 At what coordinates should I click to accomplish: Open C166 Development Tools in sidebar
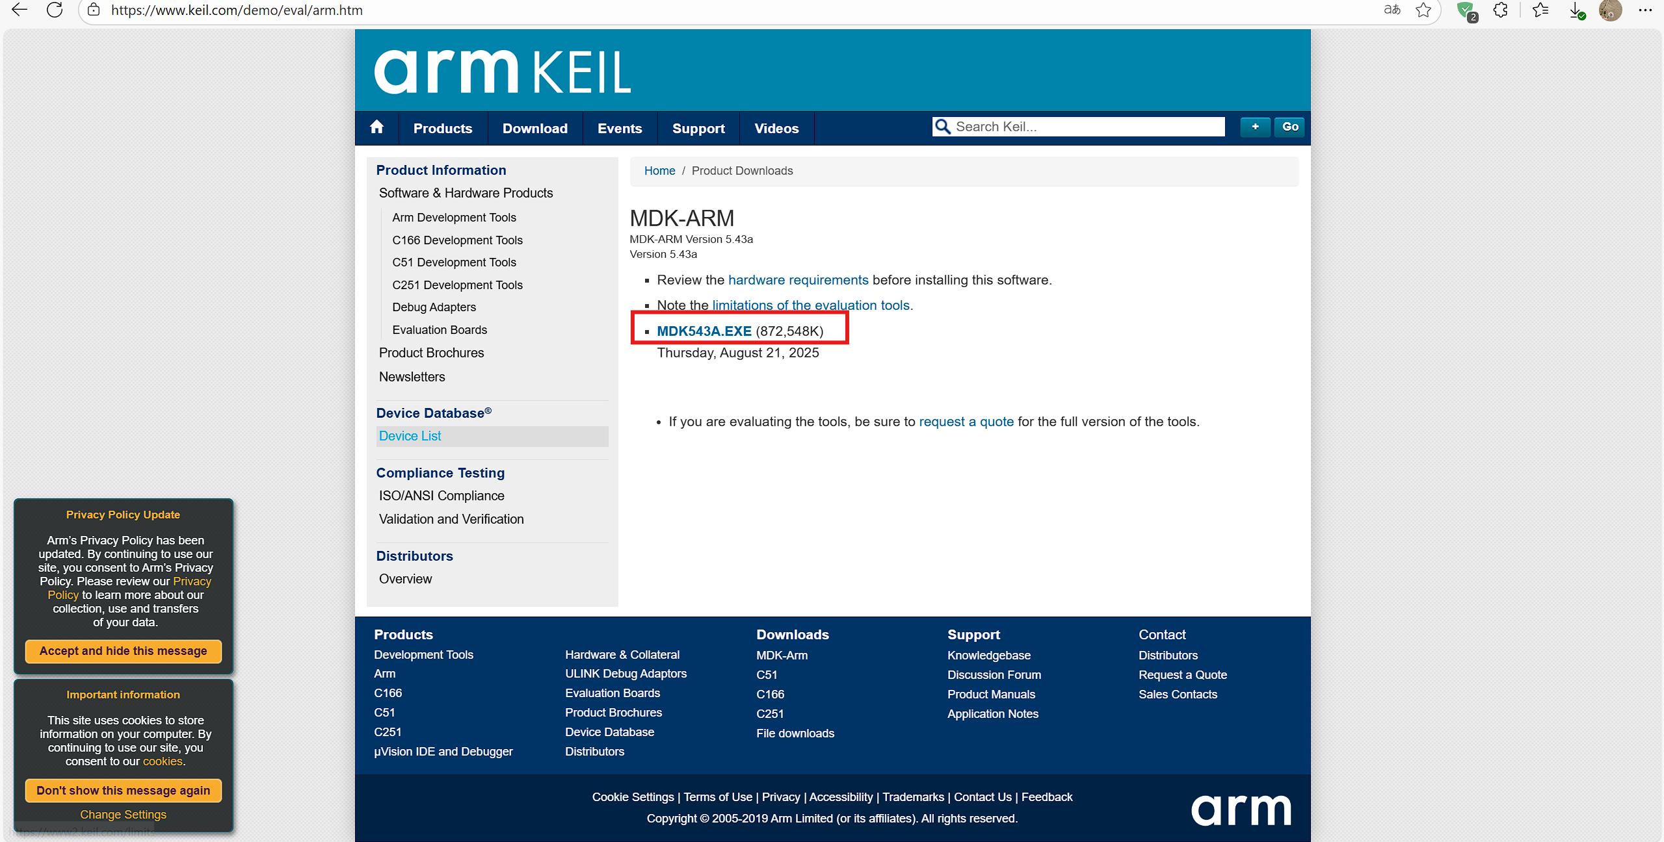tap(457, 240)
